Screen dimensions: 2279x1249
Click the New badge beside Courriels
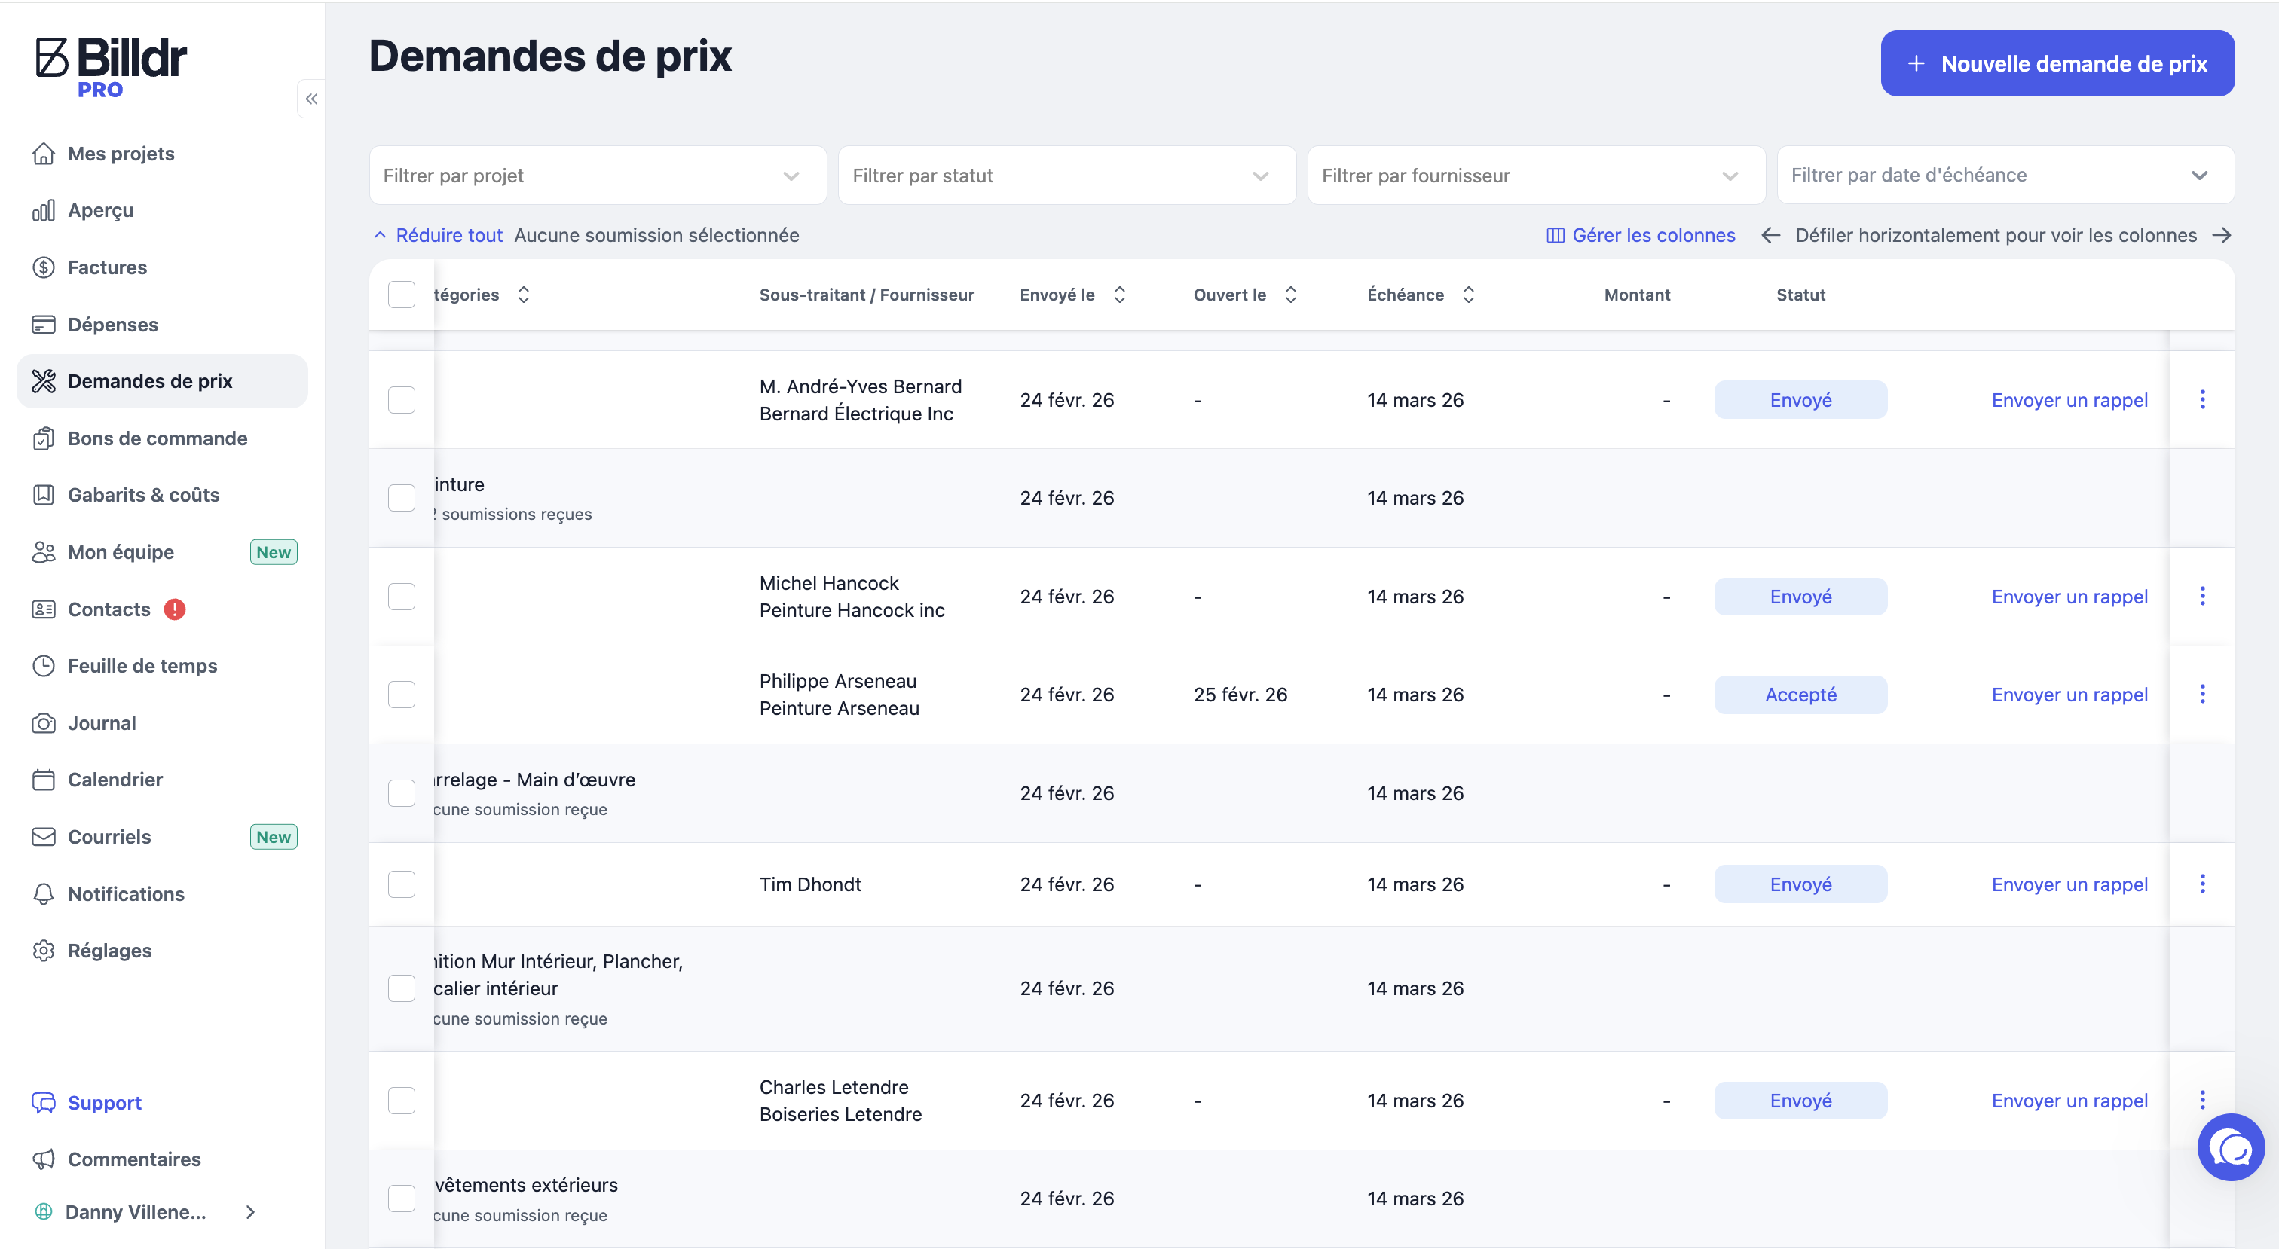coord(274,837)
